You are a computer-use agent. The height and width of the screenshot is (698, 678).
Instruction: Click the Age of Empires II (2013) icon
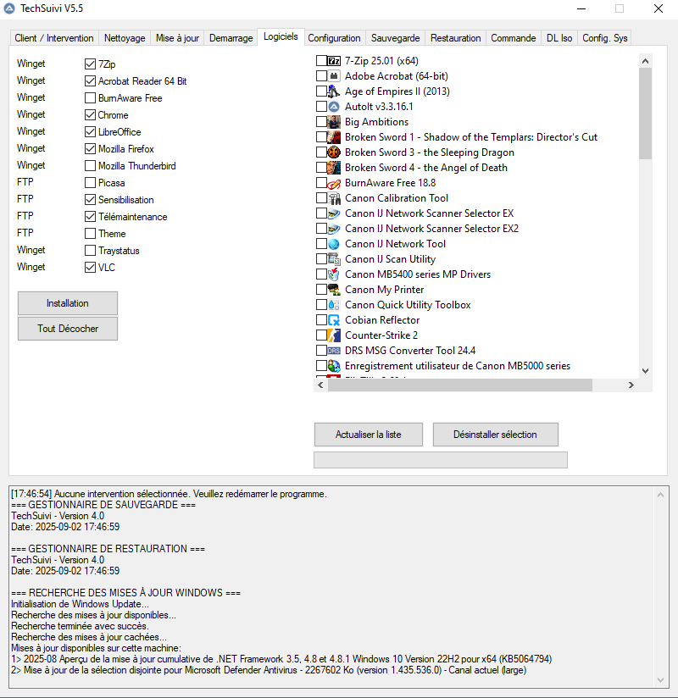pyautogui.click(x=331, y=91)
